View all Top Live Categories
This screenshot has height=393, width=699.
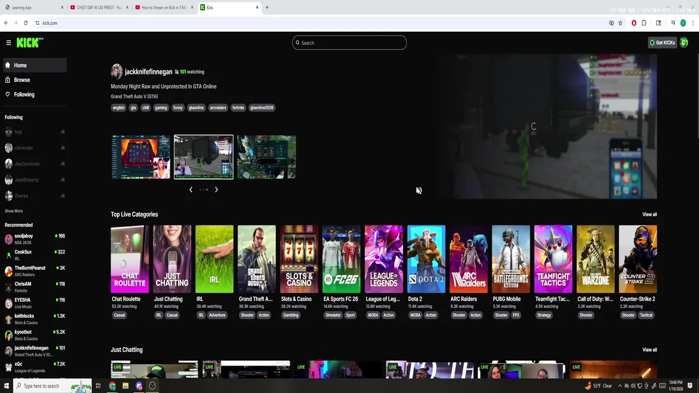(x=649, y=215)
